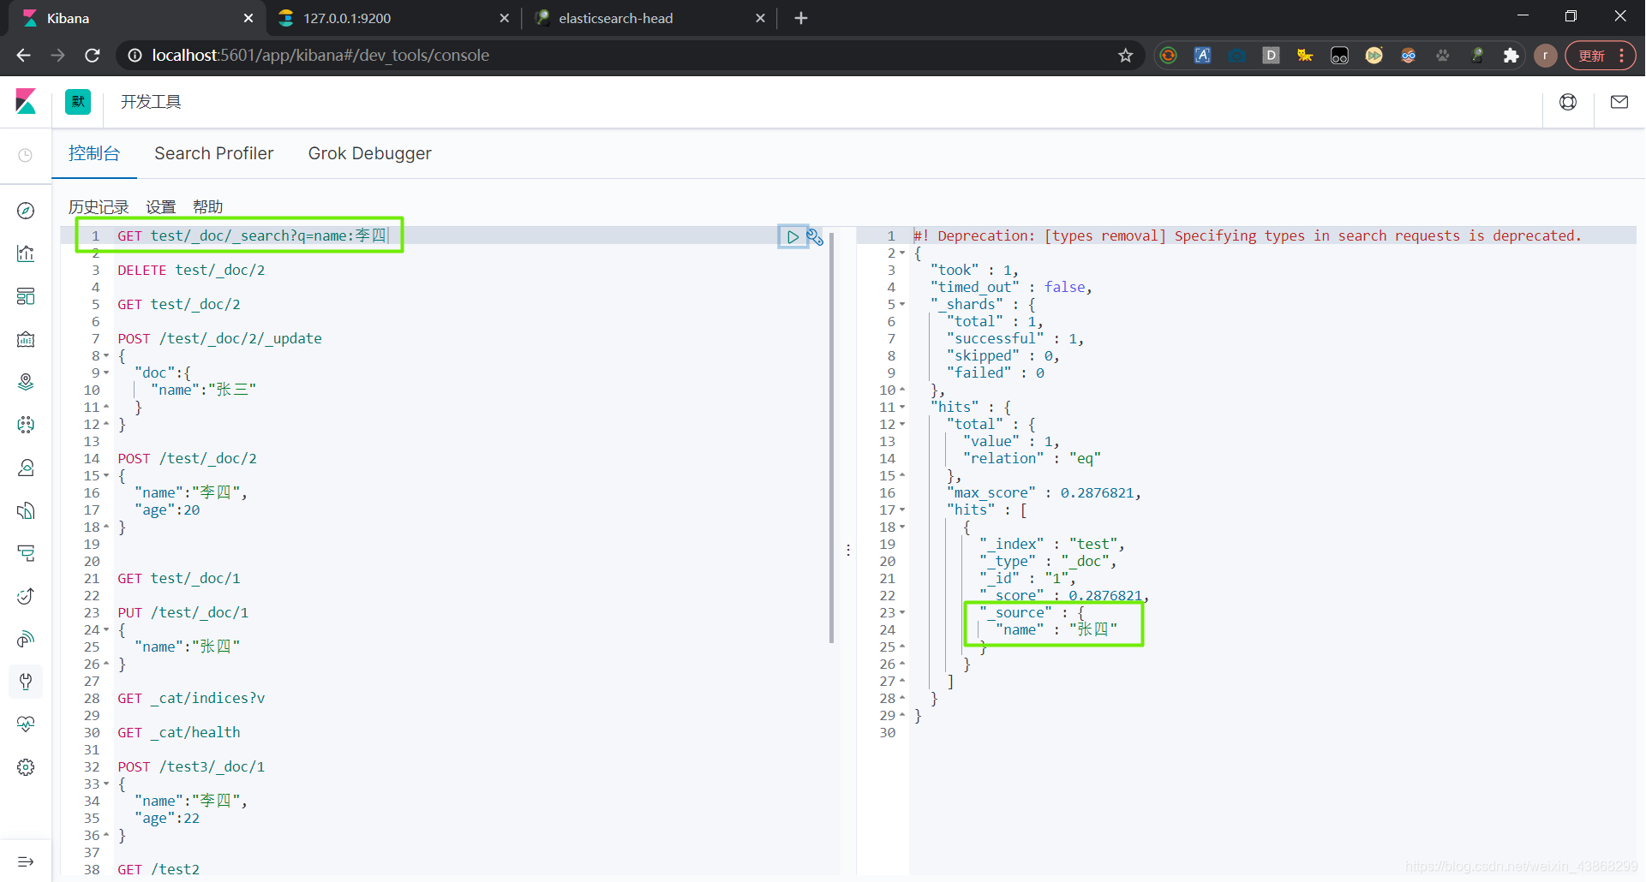Run the request with the play icon
This screenshot has width=1646, height=882.
coord(793,237)
